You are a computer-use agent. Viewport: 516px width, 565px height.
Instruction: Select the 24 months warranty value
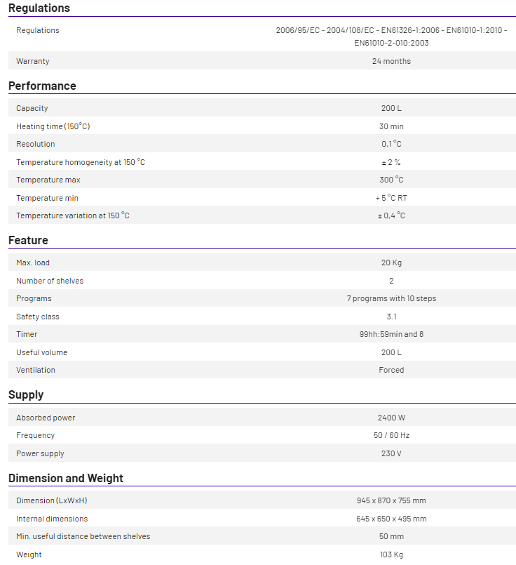391,61
